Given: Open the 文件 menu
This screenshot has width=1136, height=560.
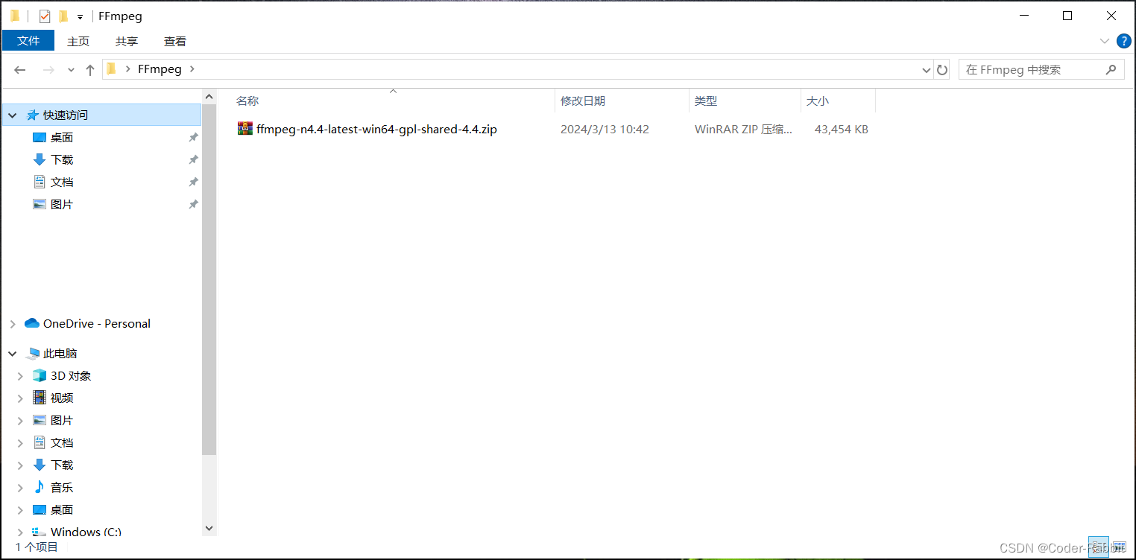Looking at the screenshot, I should pos(28,41).
